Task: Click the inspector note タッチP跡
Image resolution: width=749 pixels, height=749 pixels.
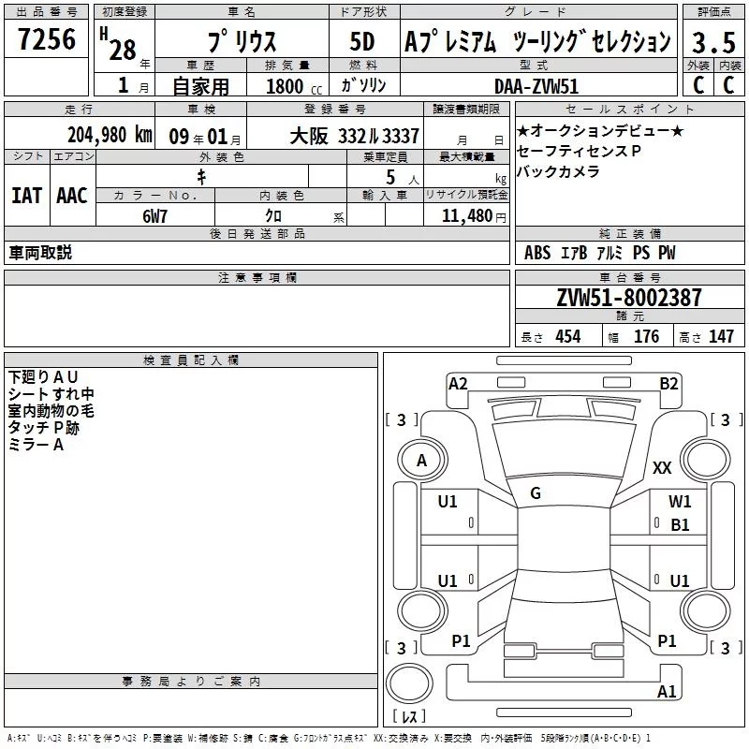Action: tap(43, 428)
